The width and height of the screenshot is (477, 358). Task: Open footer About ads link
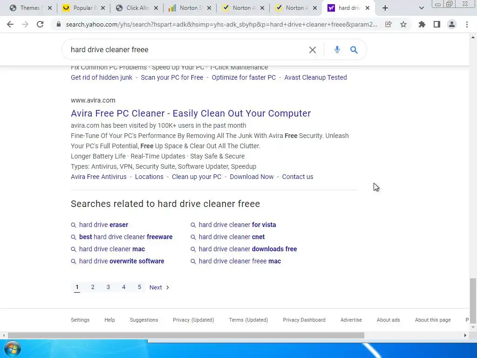tap(388, 320)
